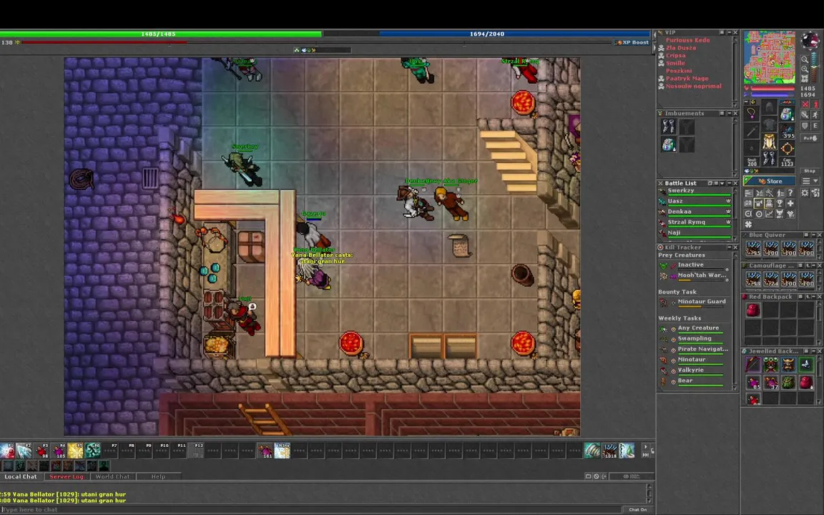Use the F1 hotkey action slot

point(7,451)
